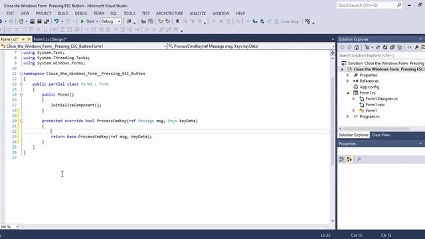Click the Collapse All icon in Solution Explorer
Viewport: 425px width, 239px height.
click(392, 47)
